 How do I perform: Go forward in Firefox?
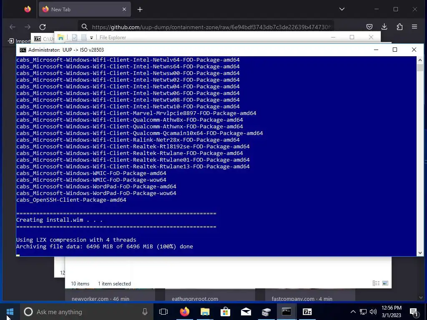[x=28, y=27]
